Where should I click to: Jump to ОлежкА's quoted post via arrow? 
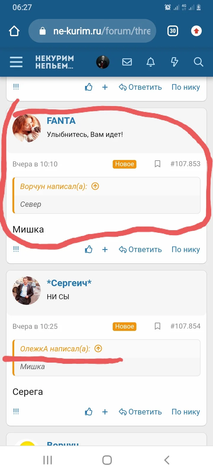tap(98, 349)
